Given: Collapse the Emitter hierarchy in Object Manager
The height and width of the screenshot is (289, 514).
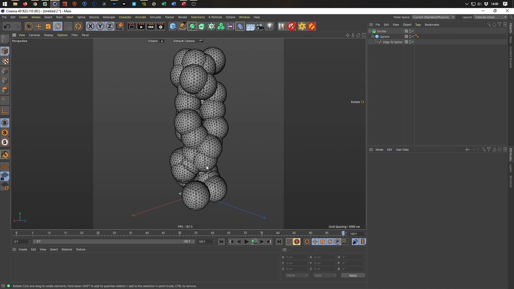Looking at the screenshot, I should (370, 31).
